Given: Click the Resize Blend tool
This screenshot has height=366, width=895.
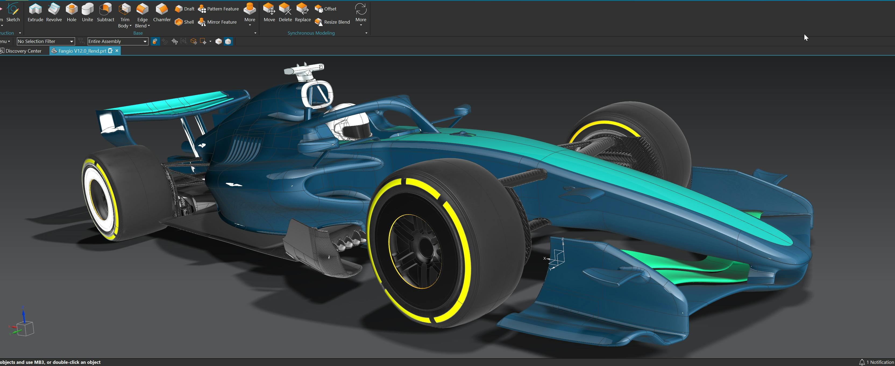Looking at the screenshot, I should point(332,22).
